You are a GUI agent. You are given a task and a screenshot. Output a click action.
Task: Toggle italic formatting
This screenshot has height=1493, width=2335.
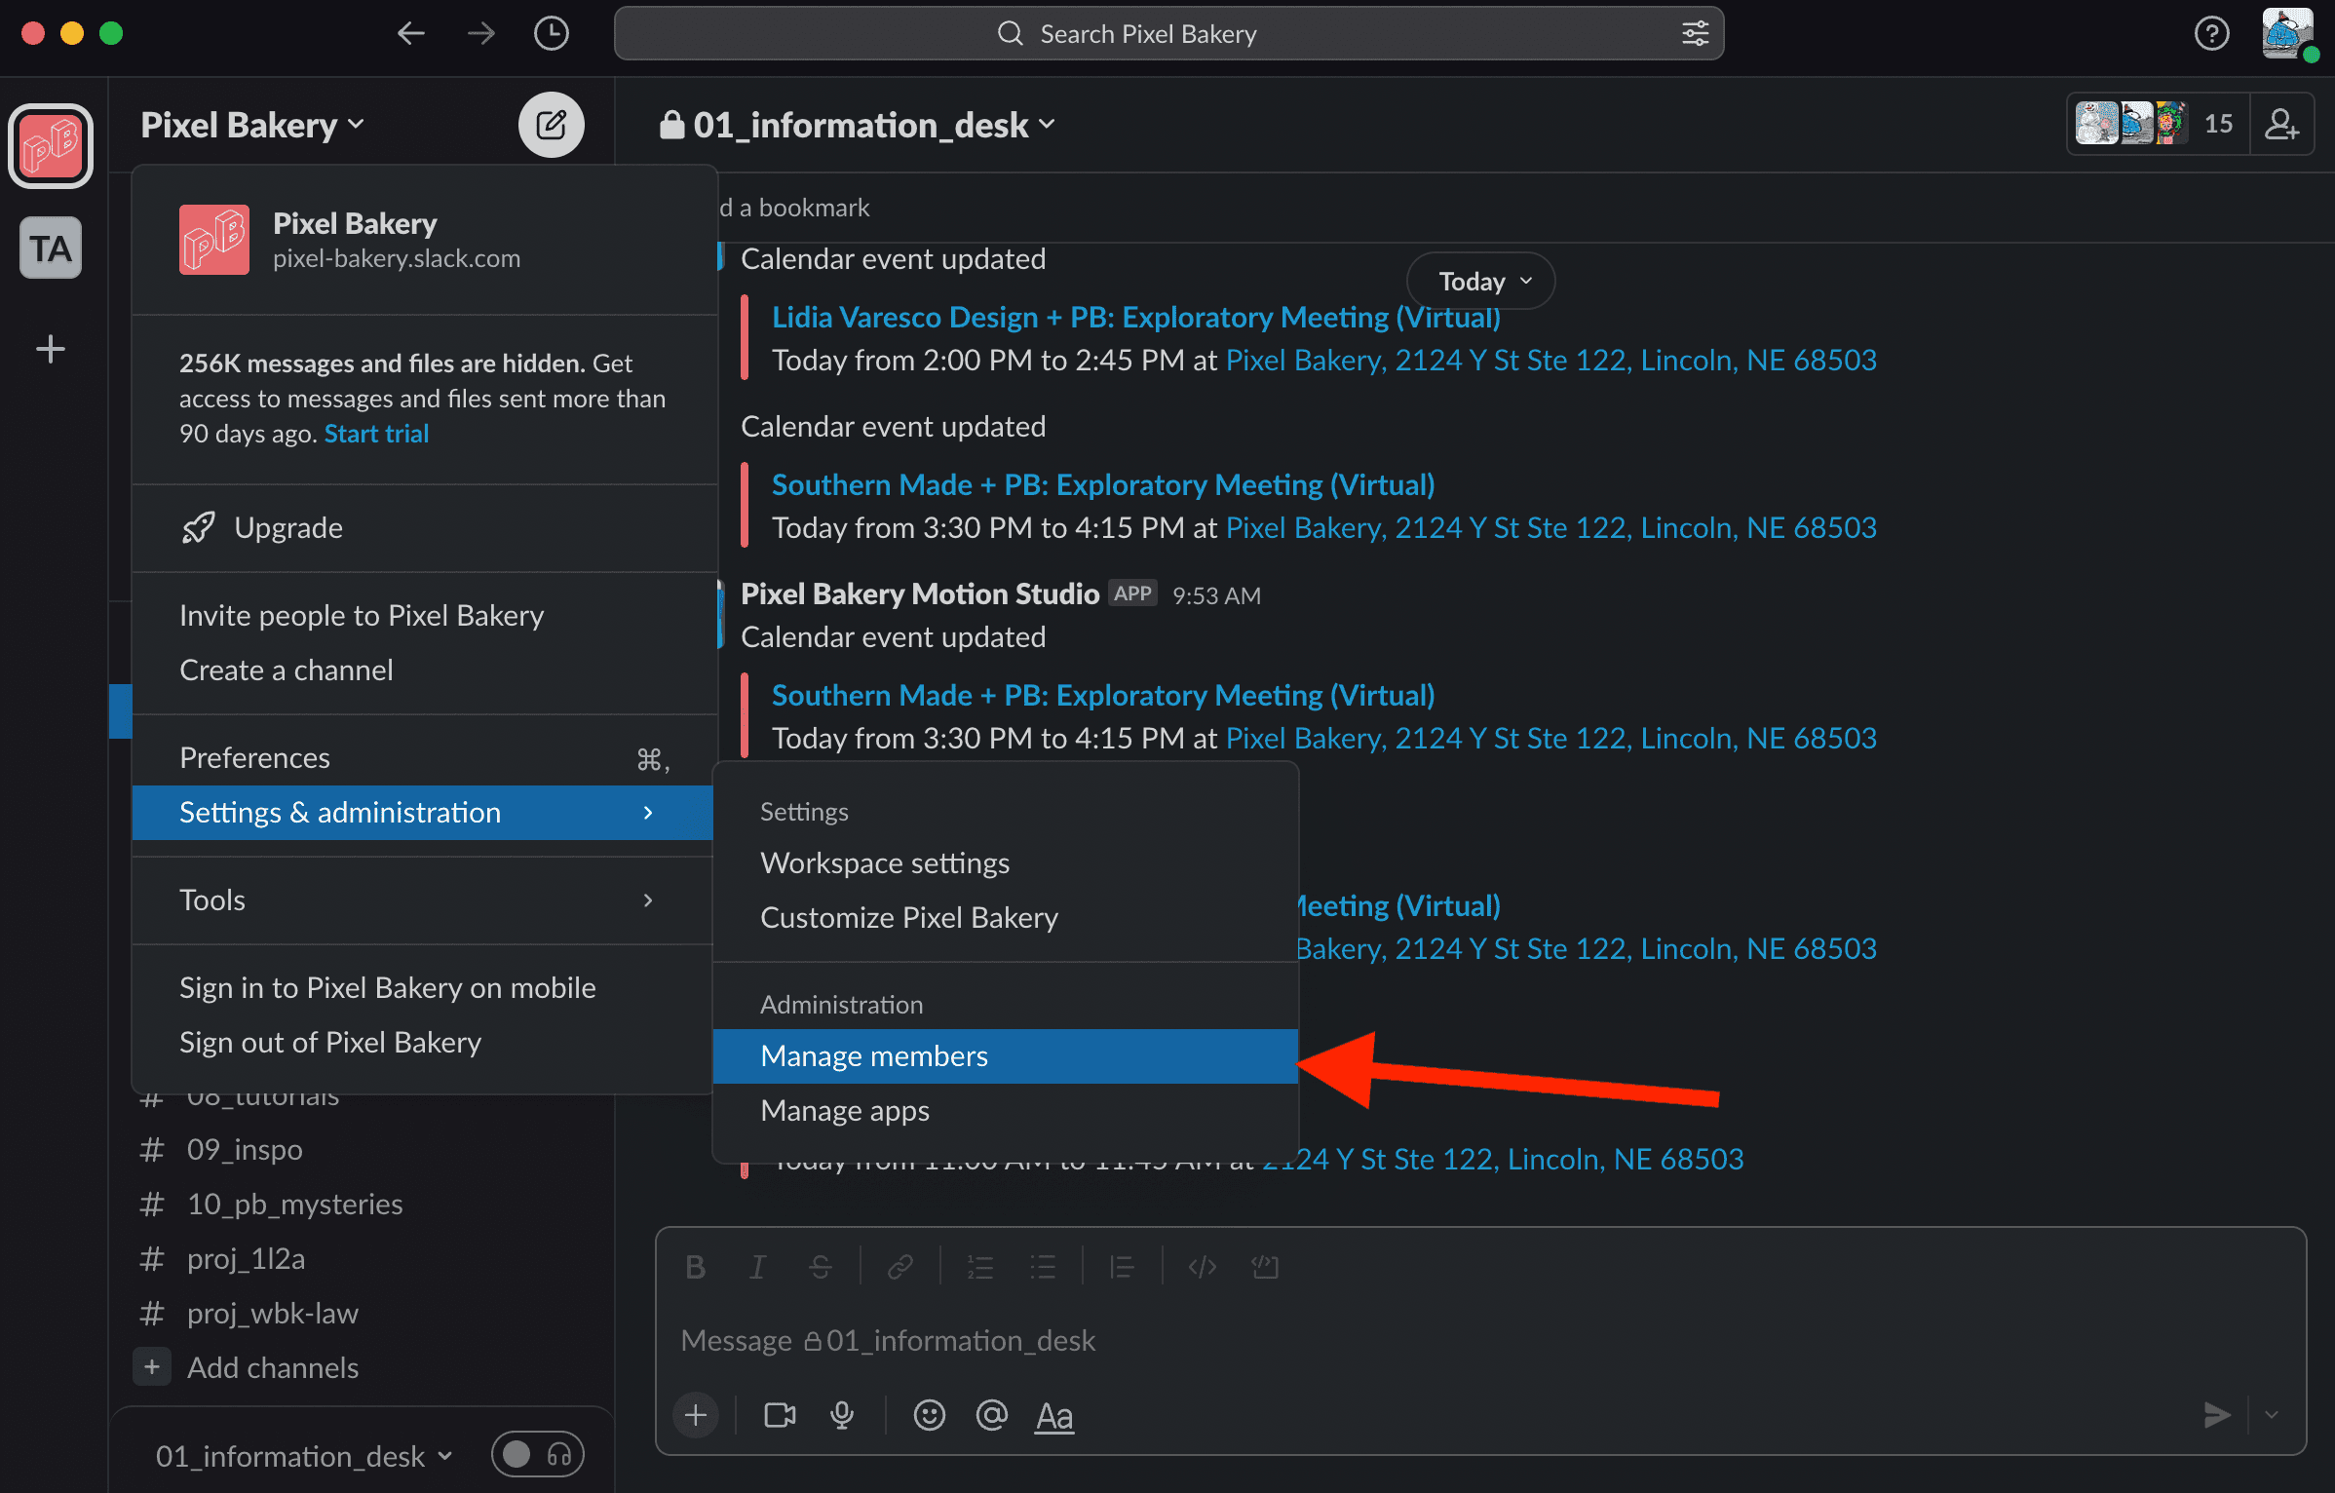[x=757, y=1266]
